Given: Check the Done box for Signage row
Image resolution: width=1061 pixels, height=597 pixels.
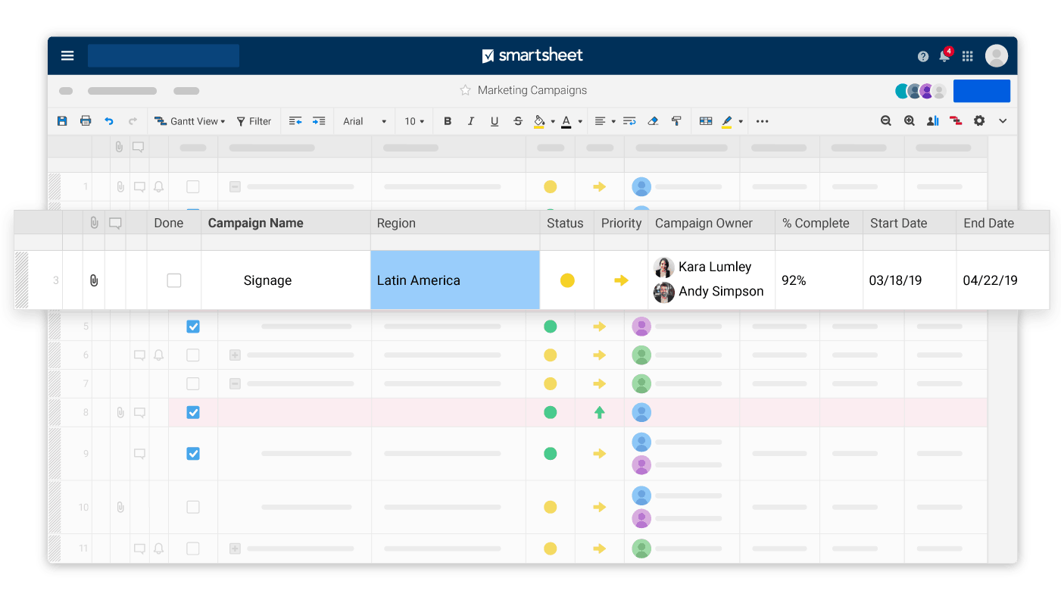Looking at the screenshot, I should tap(174, 280).
